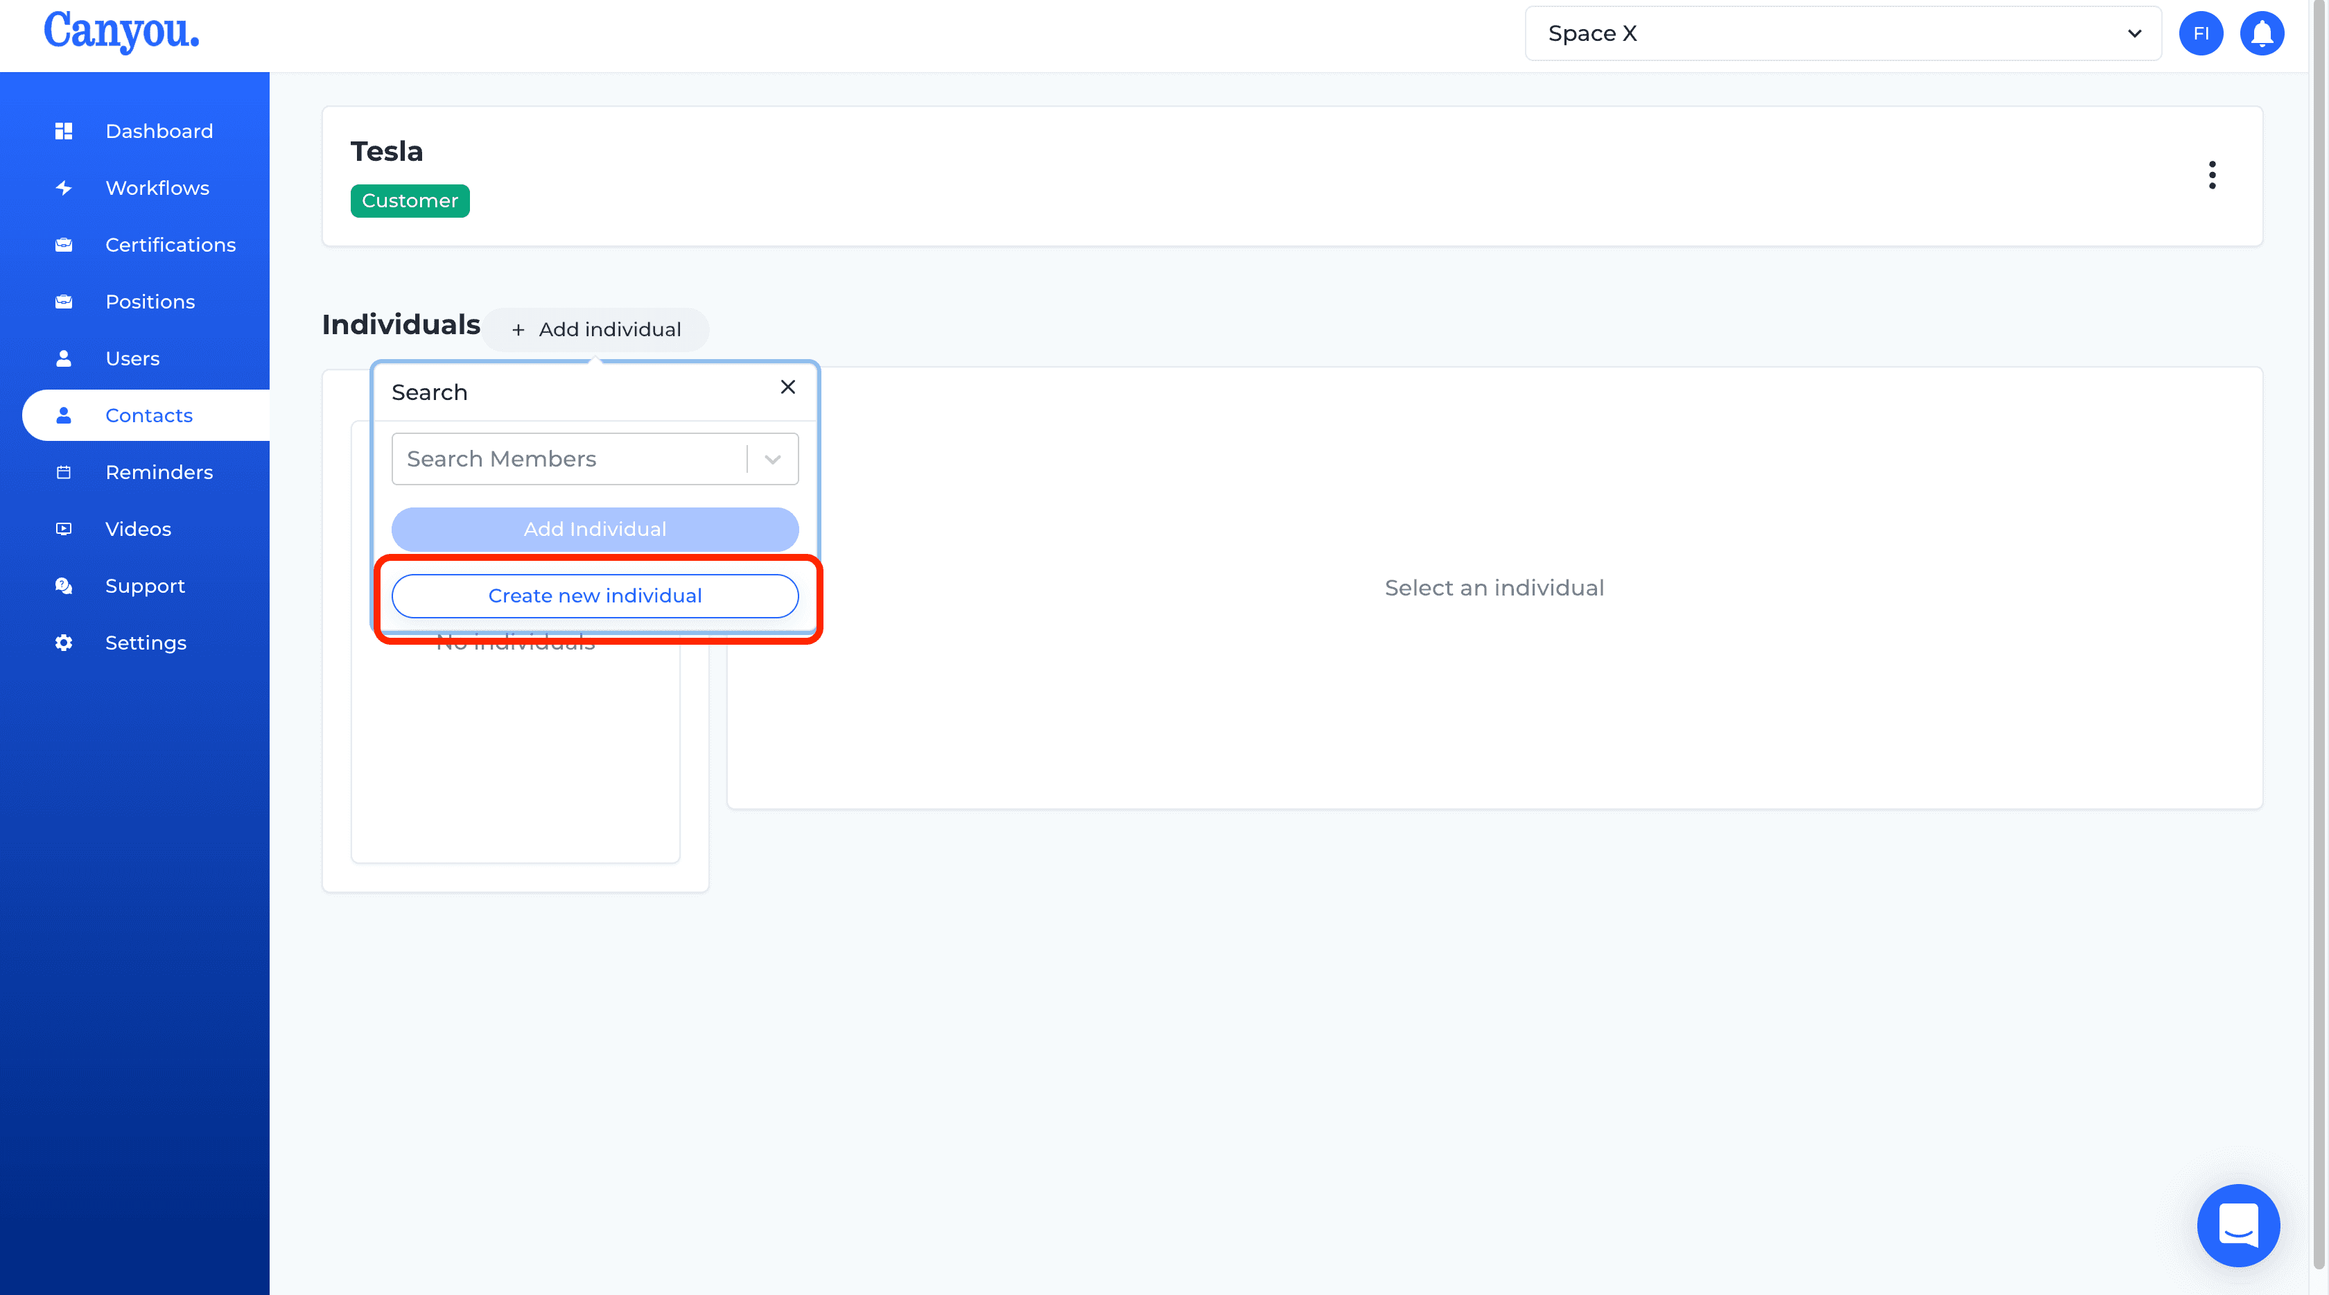Viewport: 2329px width, 1295px height.
Task: Click the Users person icon
Action: coord(63,359)
